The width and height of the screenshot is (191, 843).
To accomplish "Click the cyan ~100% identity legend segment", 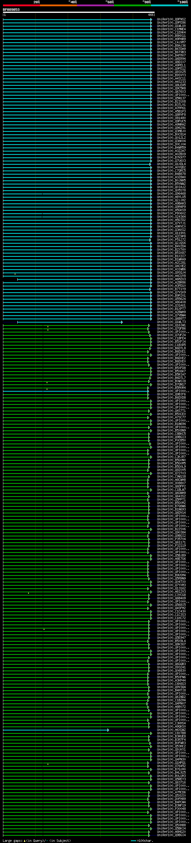I will pos(170,5).
